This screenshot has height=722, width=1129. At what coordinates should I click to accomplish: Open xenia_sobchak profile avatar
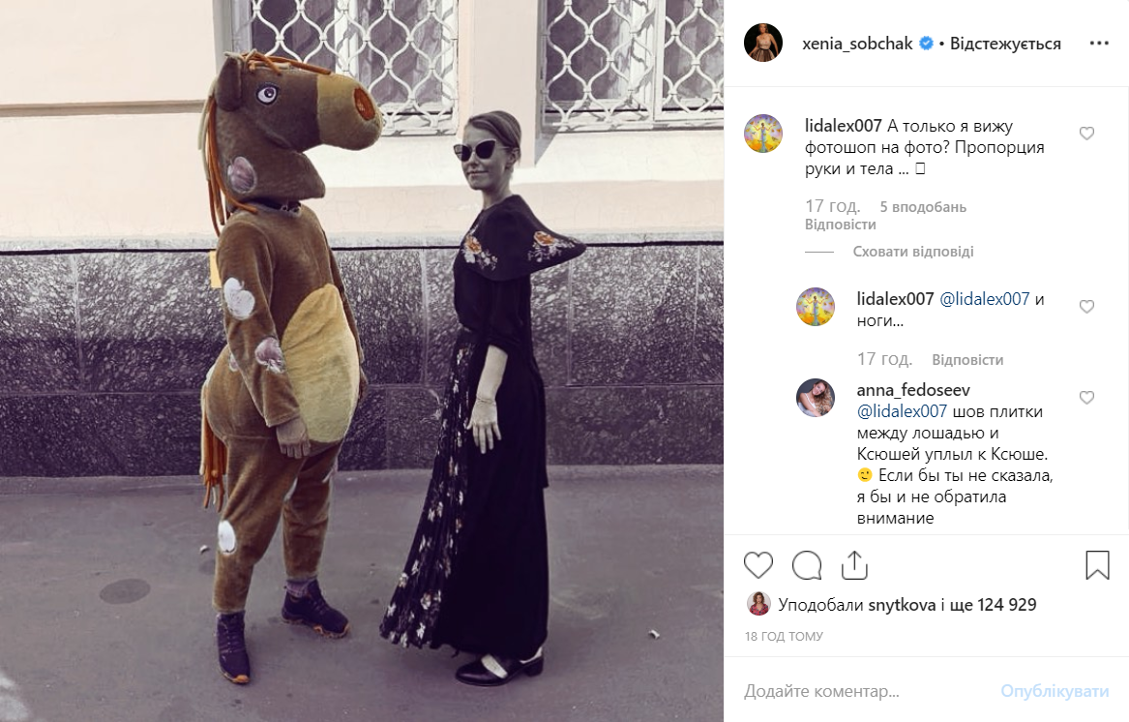coord(763,43)
